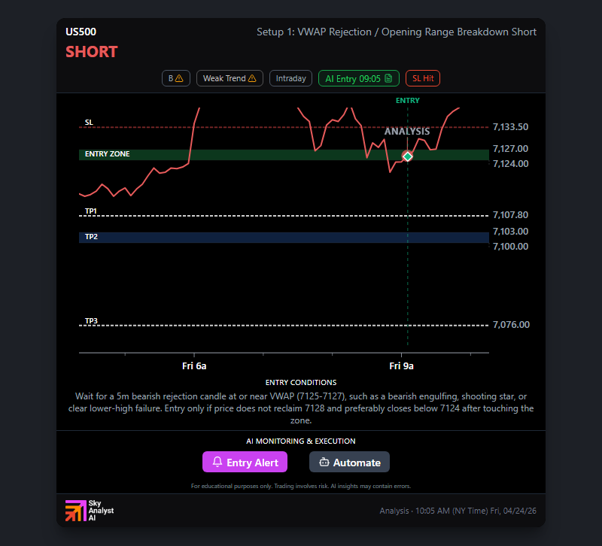Screen dimensions: 602x546
Task: Click the robot icon on Automate button
Action: tap(324, 462)
